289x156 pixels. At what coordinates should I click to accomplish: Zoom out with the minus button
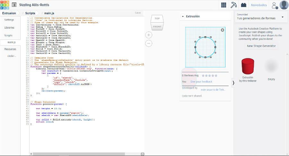tap(149, 43)
